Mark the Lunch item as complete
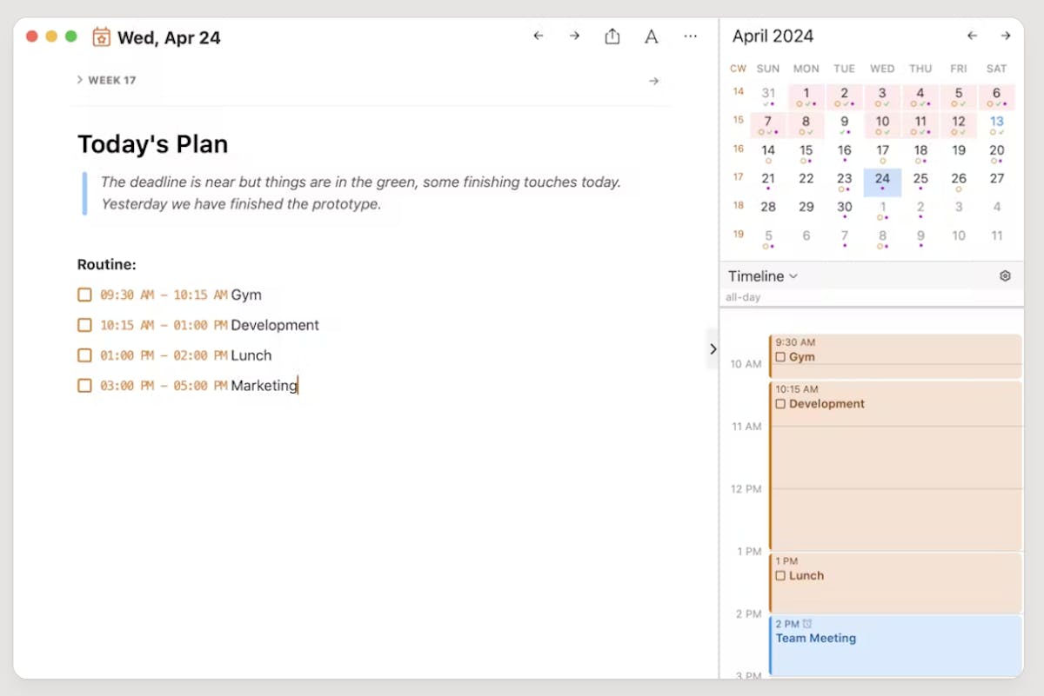1044x696 pixels. (84, 355)
